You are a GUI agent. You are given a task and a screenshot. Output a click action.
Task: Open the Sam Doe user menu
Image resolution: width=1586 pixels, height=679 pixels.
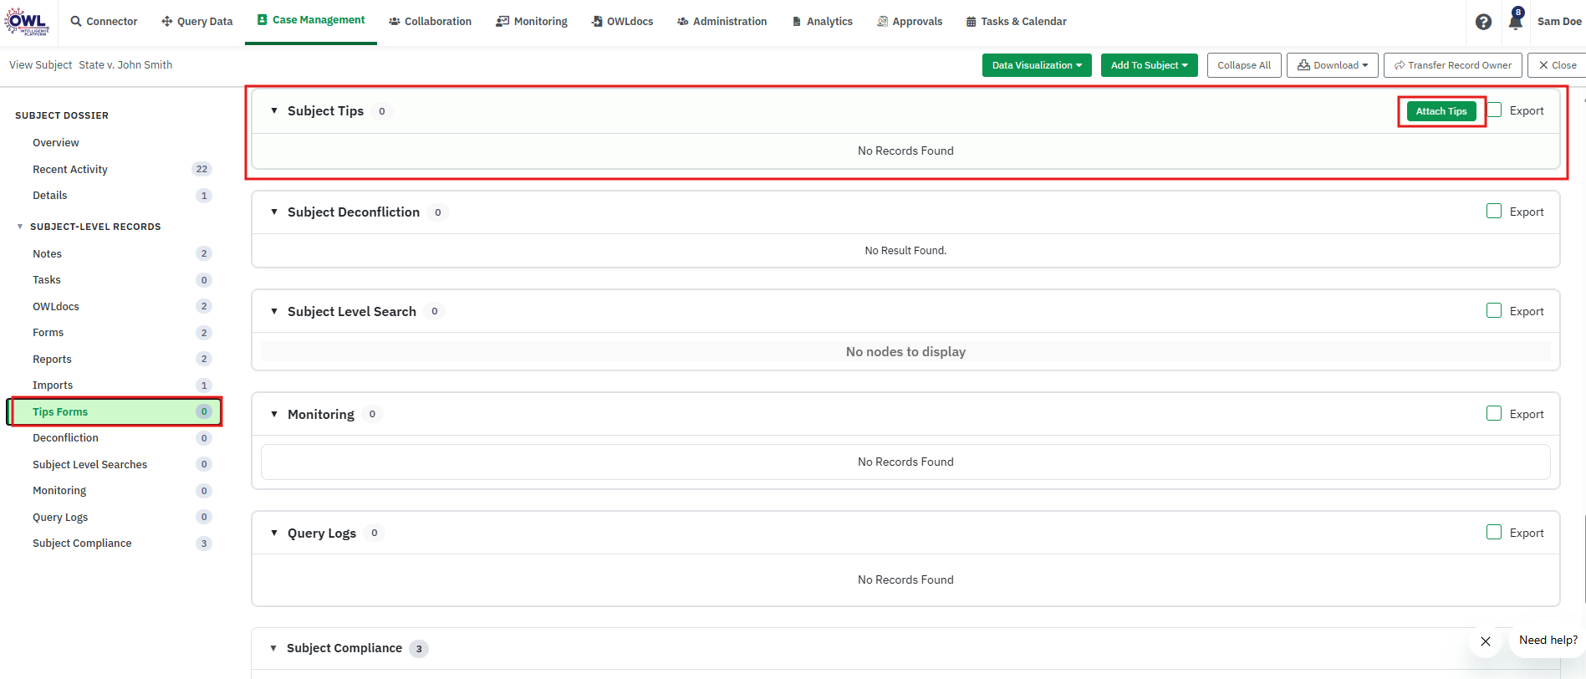pos(1559,22)
